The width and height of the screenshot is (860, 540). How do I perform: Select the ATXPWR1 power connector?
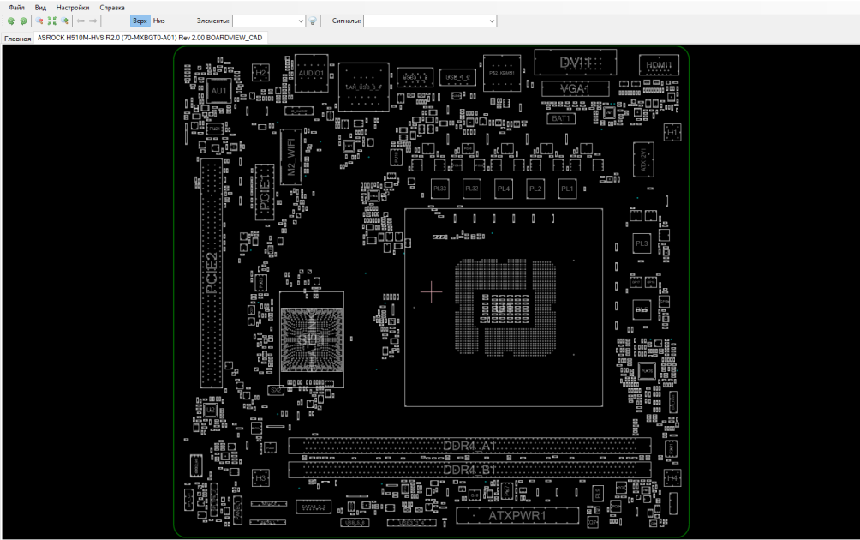coord(517,516)
